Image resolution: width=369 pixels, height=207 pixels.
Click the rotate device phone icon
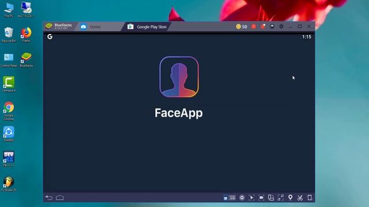pyautogui.click(x=310, y=198)
